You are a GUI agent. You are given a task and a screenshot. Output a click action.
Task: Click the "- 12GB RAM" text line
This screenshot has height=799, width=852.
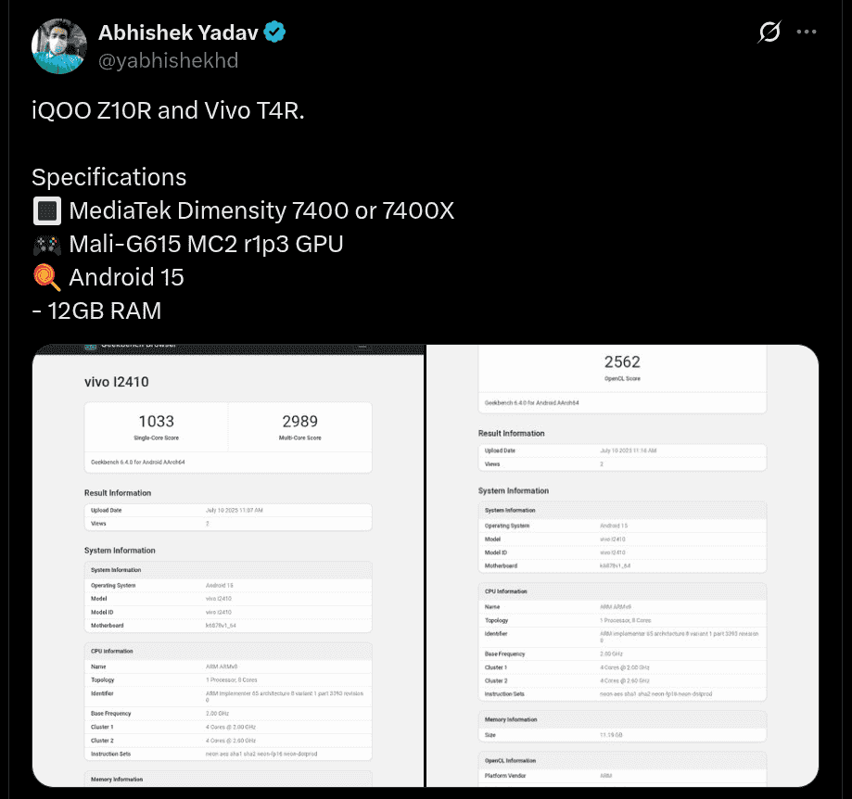pyautogui.click(x=96, y=311)
